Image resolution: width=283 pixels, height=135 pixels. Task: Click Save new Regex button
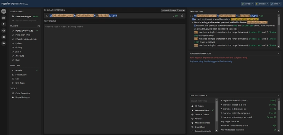[x=25, y=16]
